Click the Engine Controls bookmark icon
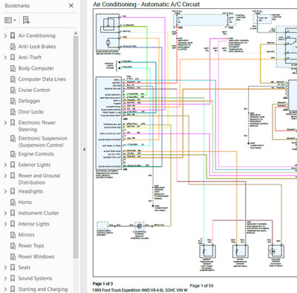This screenshot has width=297, height=293. click(13, 154)
